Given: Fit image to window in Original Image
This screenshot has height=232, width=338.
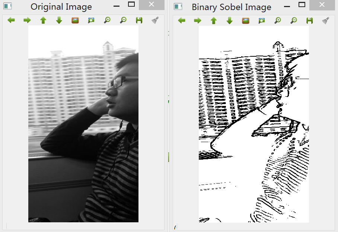Looking at the screenshot, I should click(91, 20).
